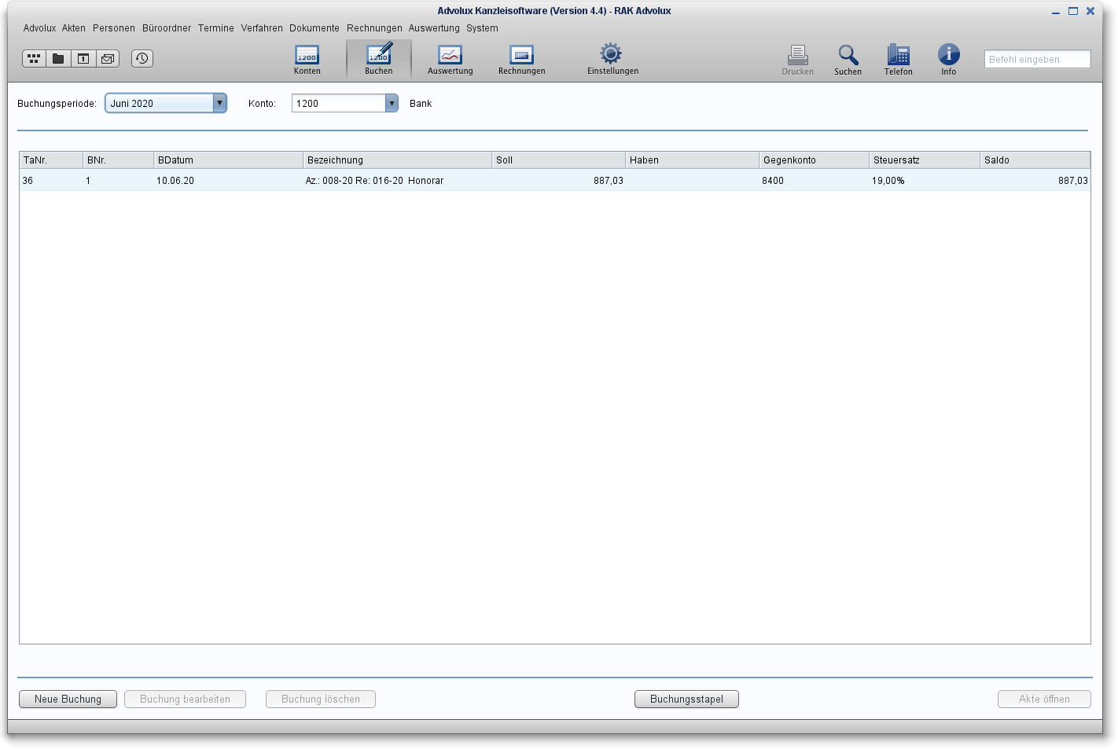Viewport: 1118px width, 749px height.
Task: Click the BNr. column header
Action: tap(118, 160)
